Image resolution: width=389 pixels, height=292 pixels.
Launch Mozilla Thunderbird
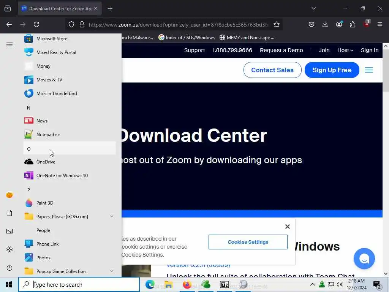coord(70,94)
